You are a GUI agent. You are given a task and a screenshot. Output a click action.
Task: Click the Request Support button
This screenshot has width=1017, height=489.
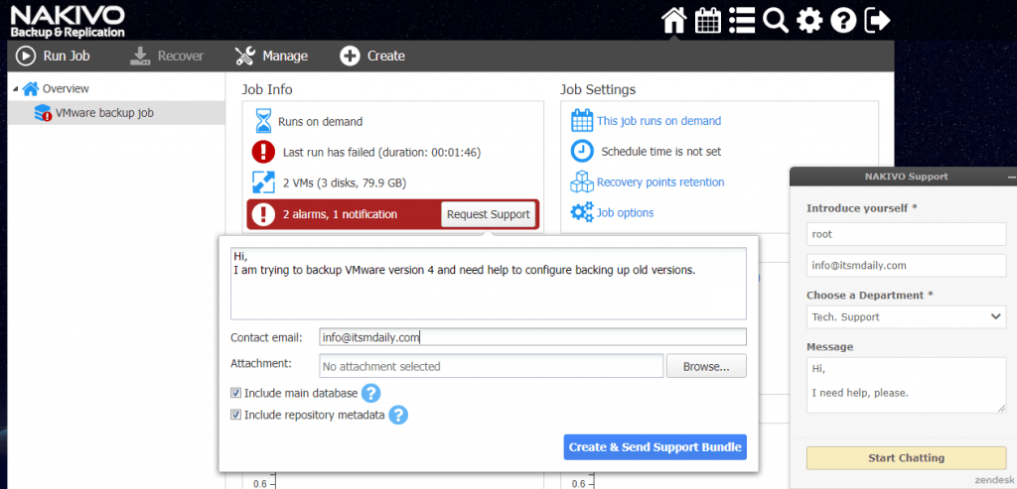point(489,214)
